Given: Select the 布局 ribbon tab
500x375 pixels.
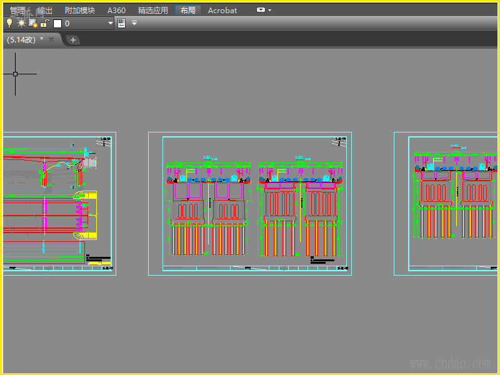Looking at the screenshot, I should tap(187, 10).
